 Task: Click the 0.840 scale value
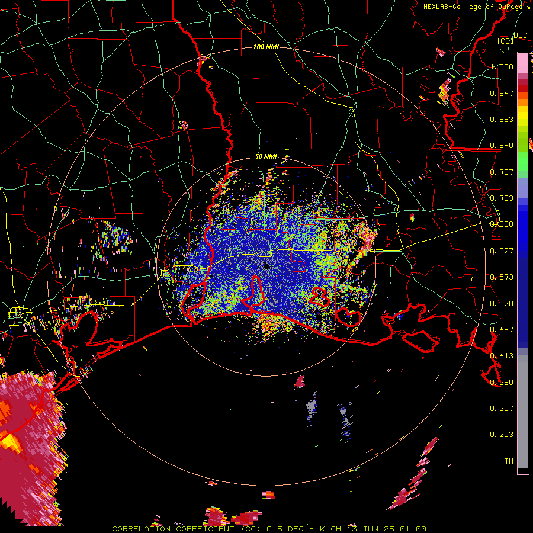(502, 146)
